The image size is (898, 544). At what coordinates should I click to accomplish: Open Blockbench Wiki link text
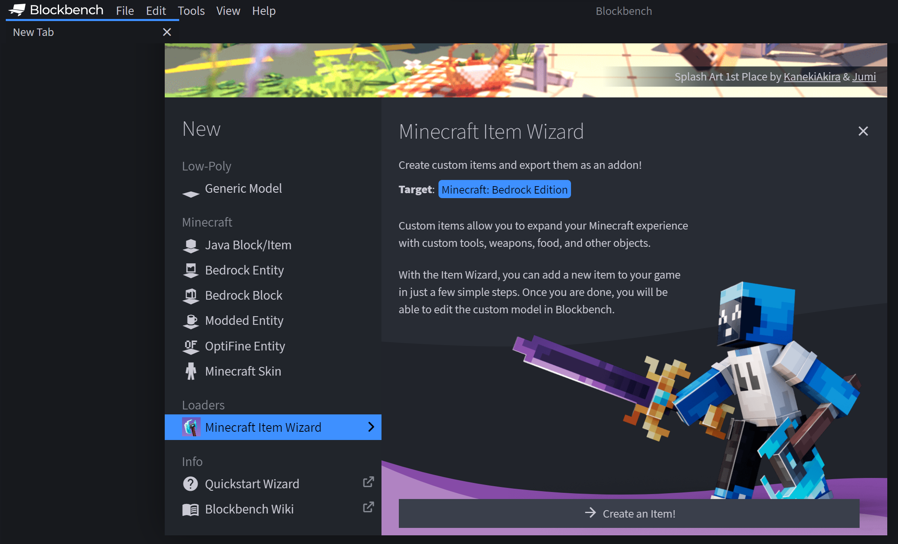point(249,509)
